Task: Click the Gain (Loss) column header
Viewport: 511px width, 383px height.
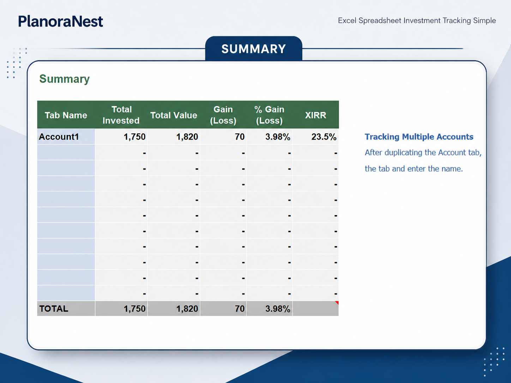Action: (223, 115)
